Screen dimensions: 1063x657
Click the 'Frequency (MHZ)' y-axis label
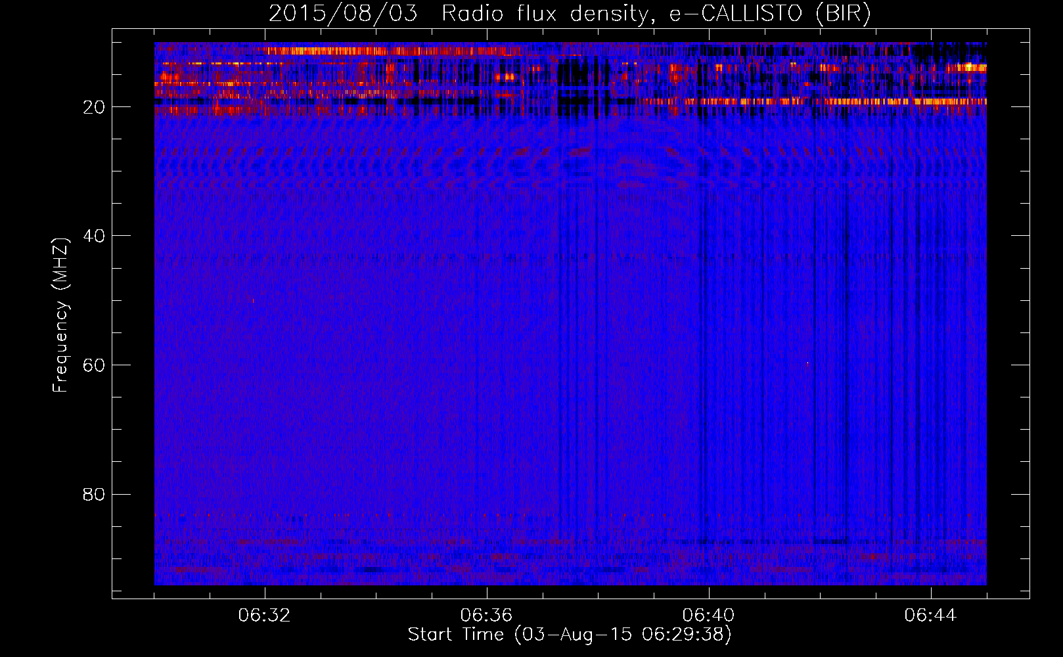[x=60, y=315]
